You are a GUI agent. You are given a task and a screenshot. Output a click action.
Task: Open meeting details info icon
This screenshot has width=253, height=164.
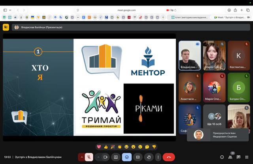222,157
